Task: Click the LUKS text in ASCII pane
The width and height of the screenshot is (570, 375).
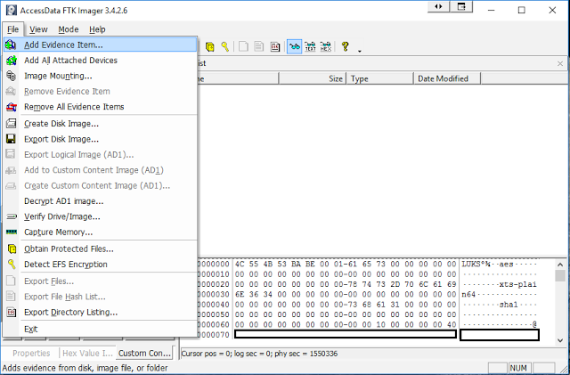Action: click(471, 264)
